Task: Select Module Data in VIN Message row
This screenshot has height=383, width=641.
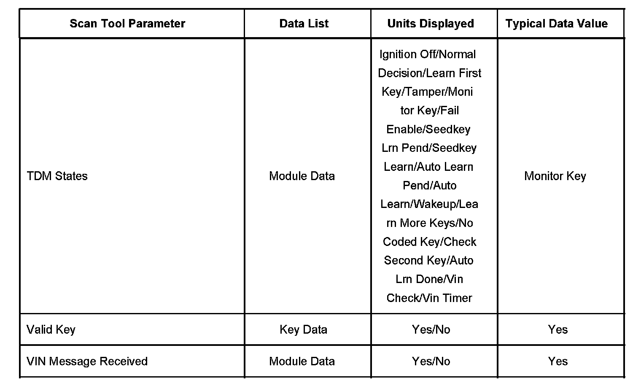Action: click(302, 361)
